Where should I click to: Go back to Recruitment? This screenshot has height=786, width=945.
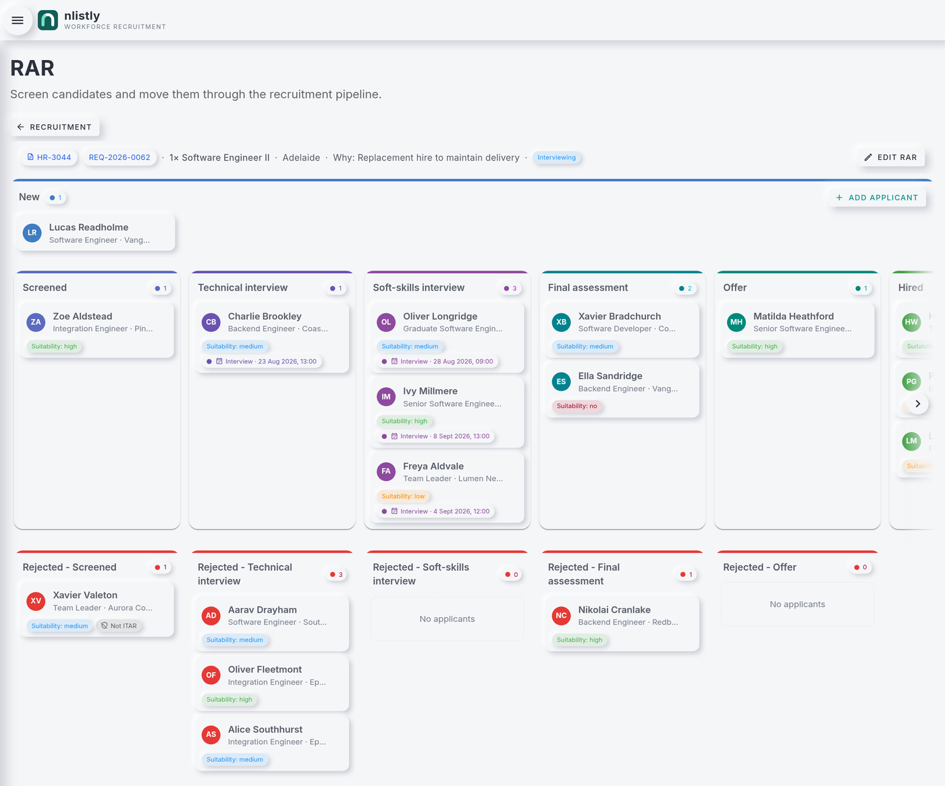(55, 127)
